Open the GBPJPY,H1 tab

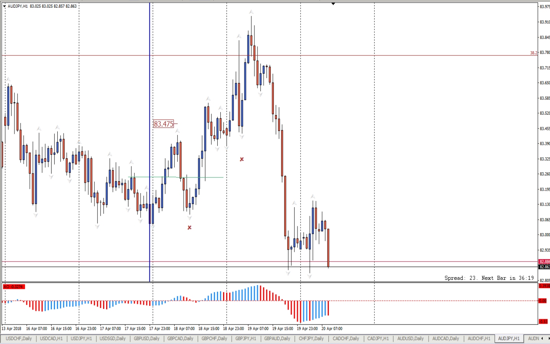[x=246, y=339]
